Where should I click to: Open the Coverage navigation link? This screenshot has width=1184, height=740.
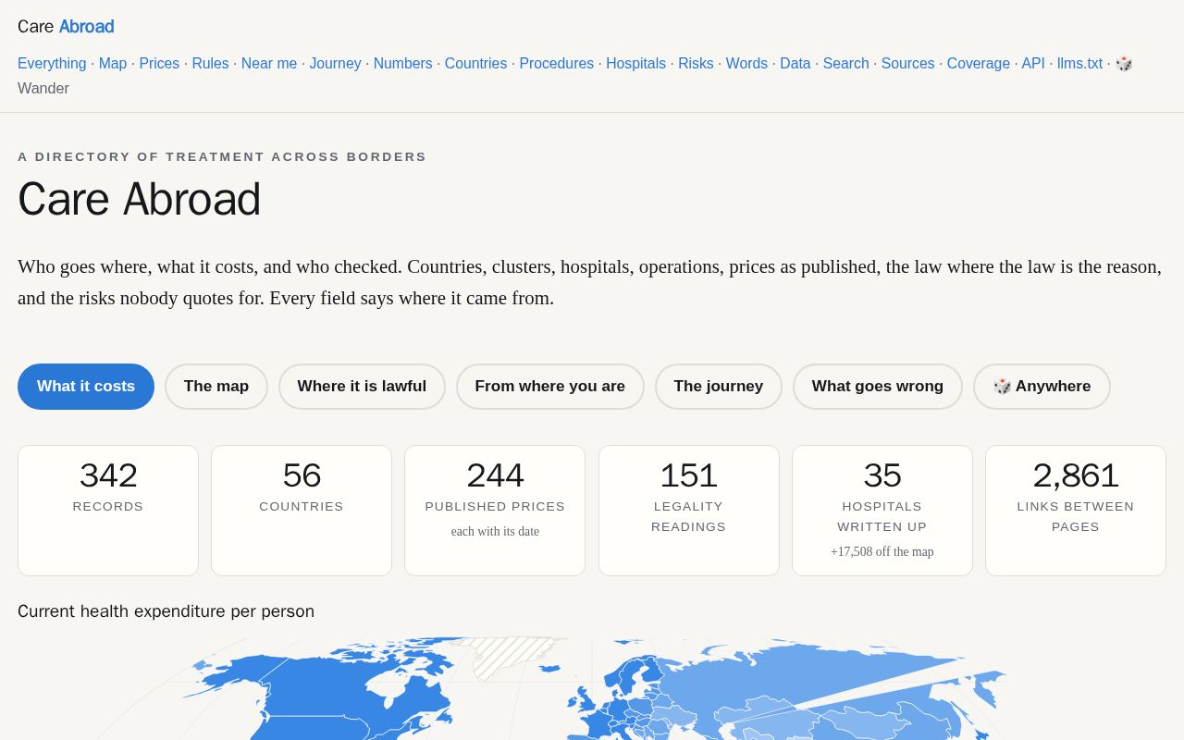click(x=978, y=64)
